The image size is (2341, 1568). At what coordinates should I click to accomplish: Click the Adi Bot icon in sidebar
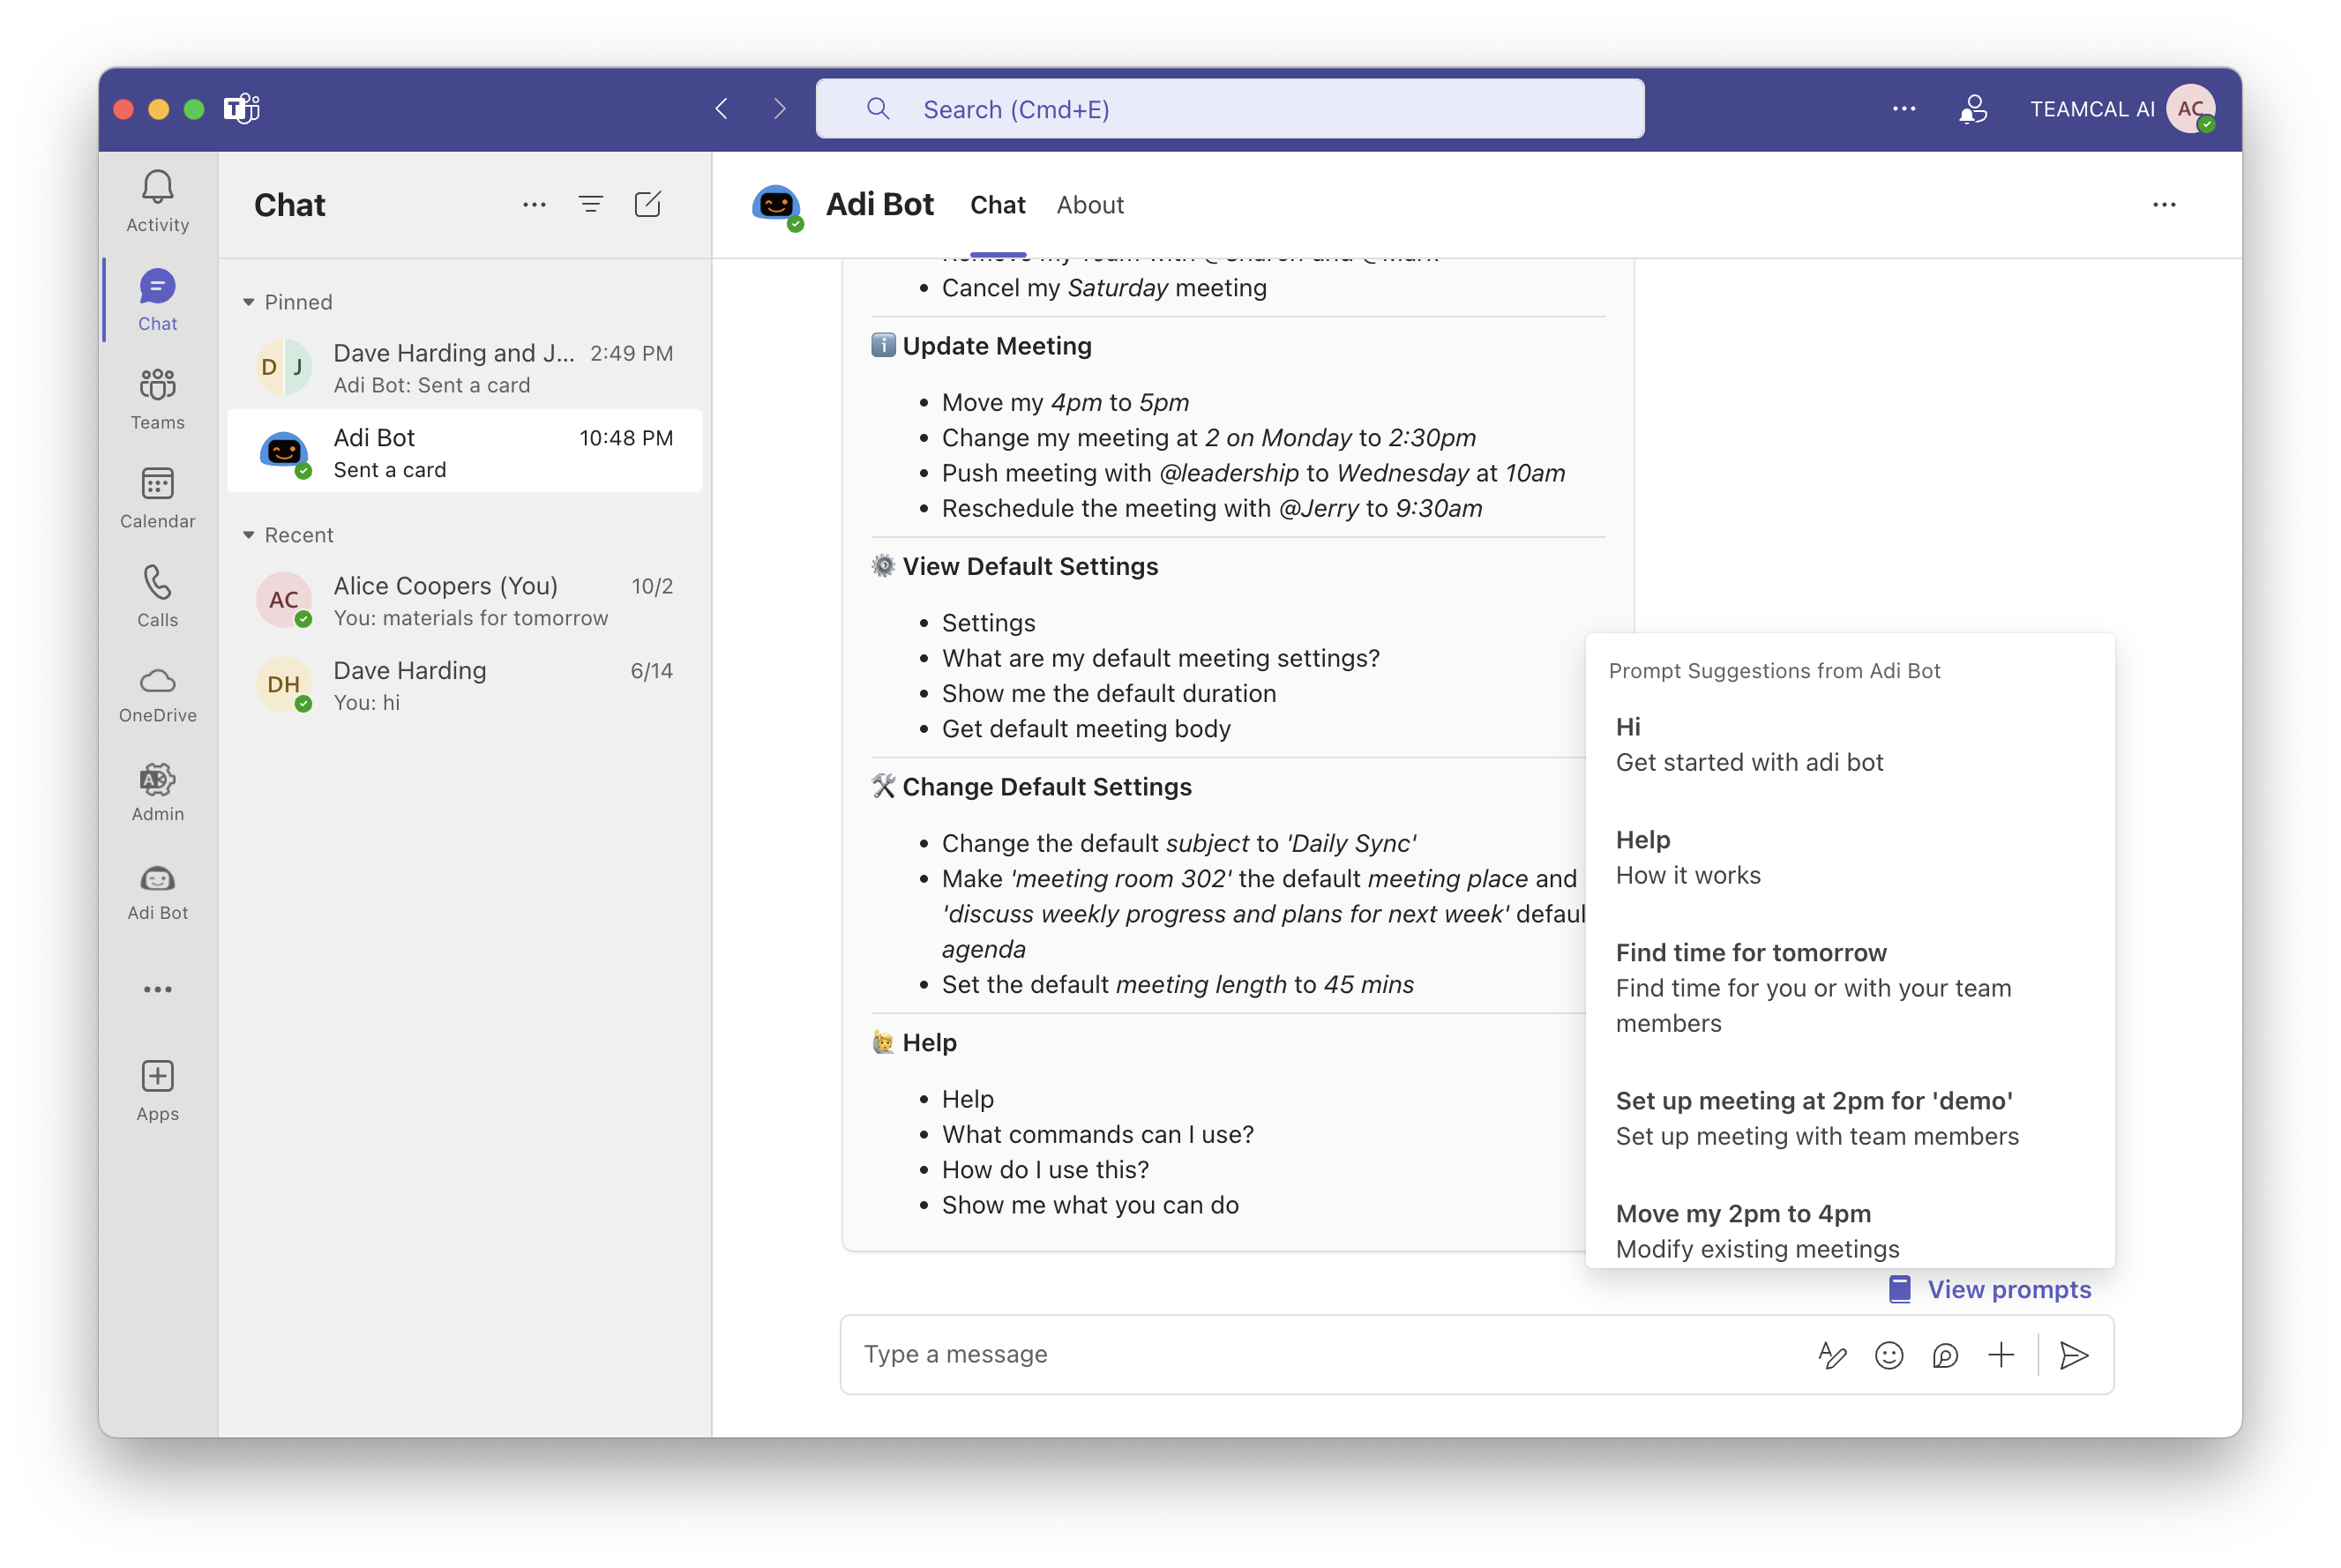pos(160,885)
